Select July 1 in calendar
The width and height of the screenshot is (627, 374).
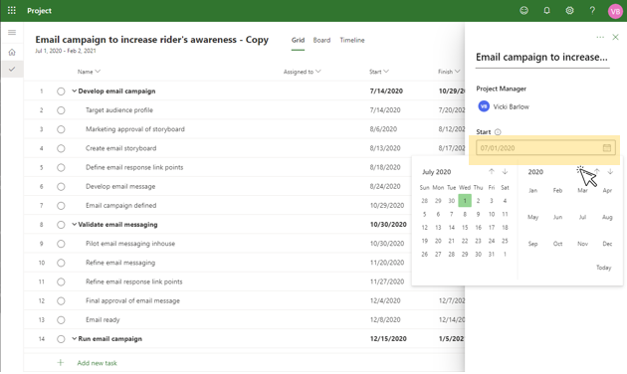coord(465,201)
